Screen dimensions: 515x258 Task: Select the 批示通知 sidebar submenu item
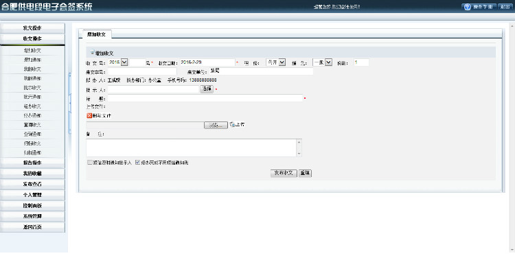(x=32, y=97)
